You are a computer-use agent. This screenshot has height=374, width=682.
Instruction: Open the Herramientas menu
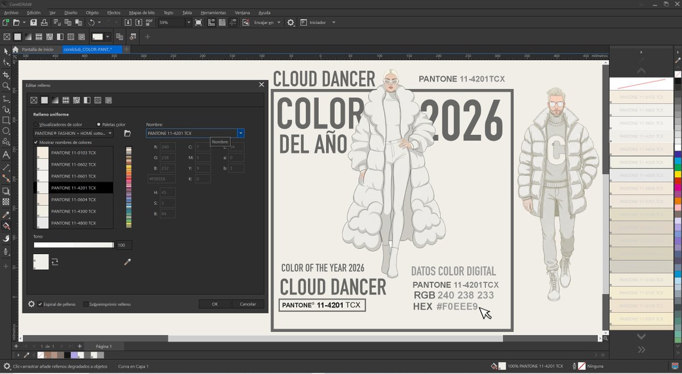[x=213, y=12]
